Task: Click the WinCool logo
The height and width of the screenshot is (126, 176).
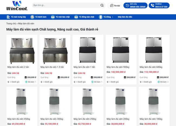Action: (x=17, y=5)
